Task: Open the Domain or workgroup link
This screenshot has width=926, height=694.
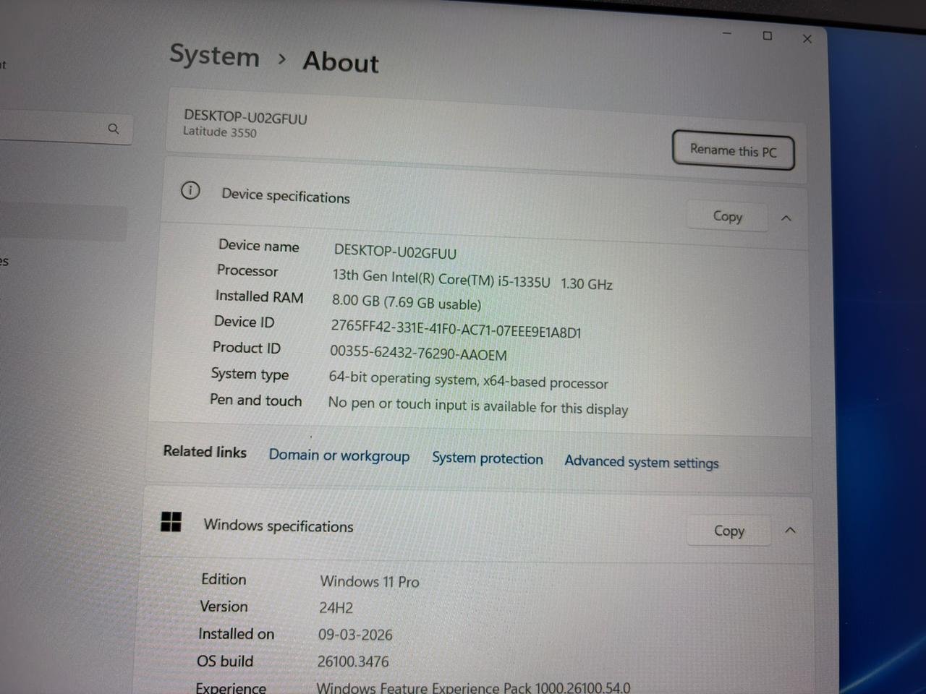Action: click(339, 455)
